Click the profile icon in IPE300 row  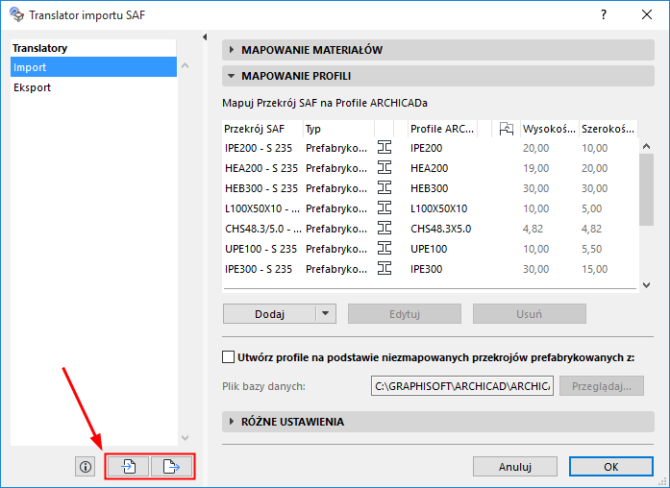tap(385, 269)
